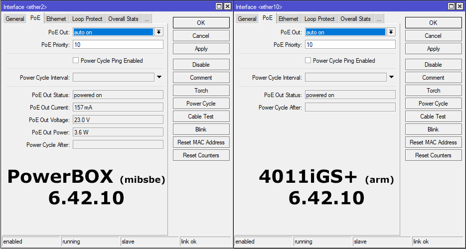This screenshot has height=249, width=466.
Task: Click Apply in ether10 window
Action: pos(433,49)
